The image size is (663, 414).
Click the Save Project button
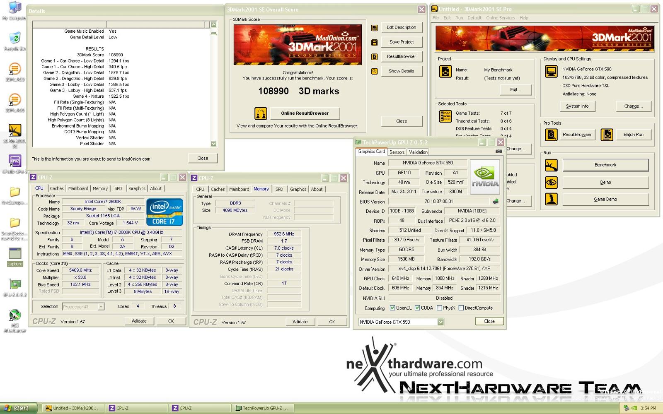click(x=402, y=42)
